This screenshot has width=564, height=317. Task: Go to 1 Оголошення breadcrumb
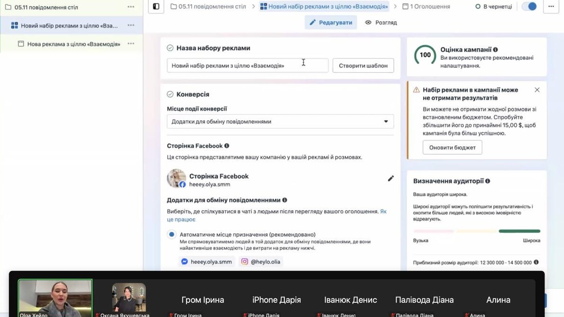pyautogui.click(x=426, y=7)
